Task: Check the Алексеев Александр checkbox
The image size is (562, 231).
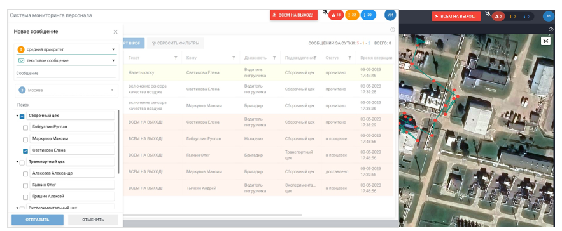Action: (x=25, y=174)
